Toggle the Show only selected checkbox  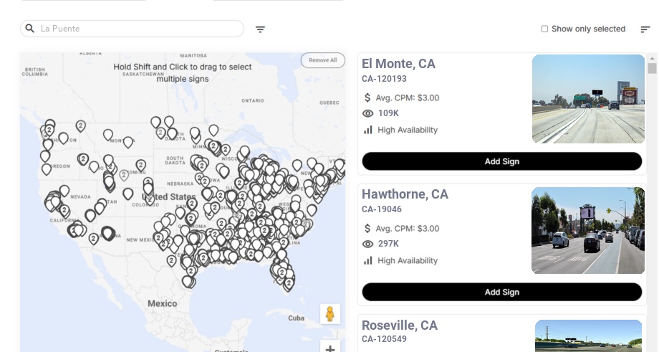pos(544,29)
